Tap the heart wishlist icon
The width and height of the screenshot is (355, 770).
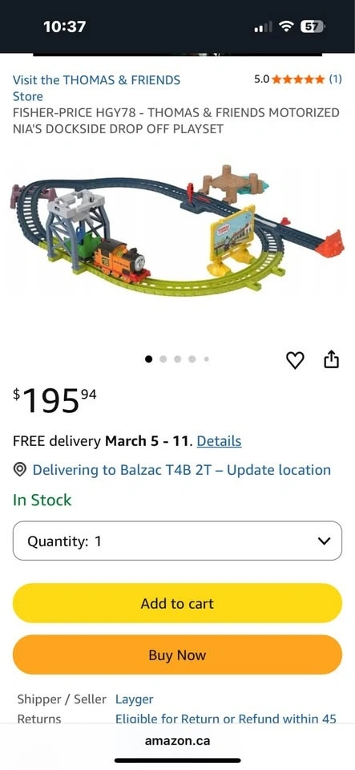coord(295,360)
